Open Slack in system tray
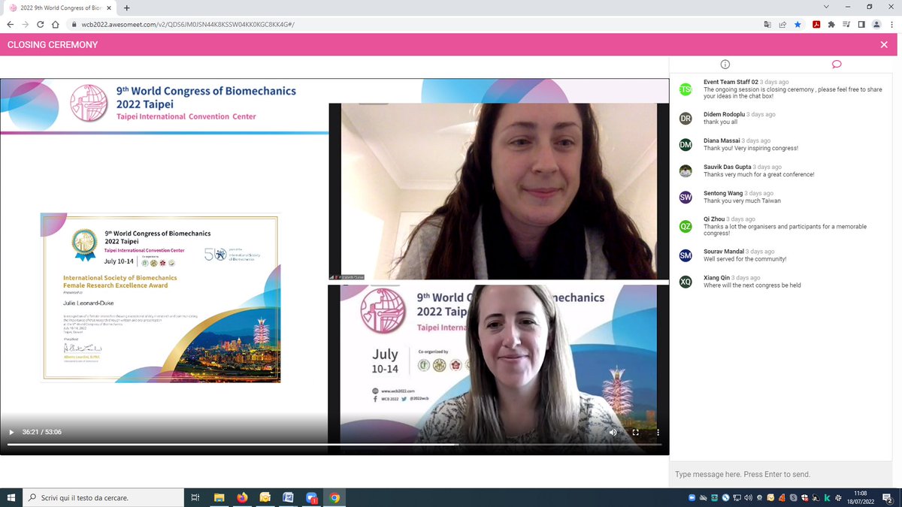Viewport: 902px width, 507px height. [x=837, y=498]
